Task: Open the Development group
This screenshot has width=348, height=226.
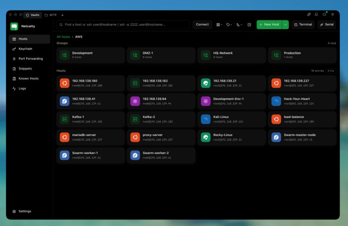Action: [90, 55]
